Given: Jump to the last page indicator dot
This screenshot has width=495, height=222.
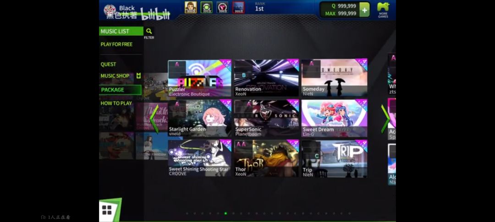Looking at the screenshot, I should (x=349, y=213).
